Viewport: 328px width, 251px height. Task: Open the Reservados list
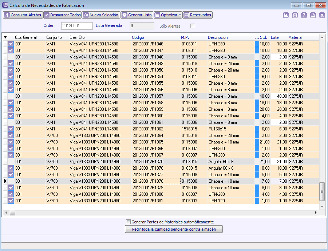(x=197, y=15)
